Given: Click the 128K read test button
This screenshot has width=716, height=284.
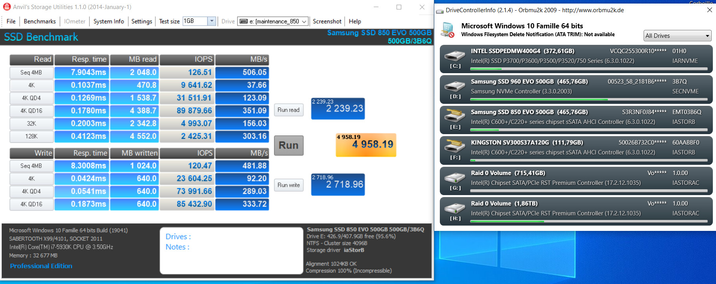Looking at the screenshot, I should click(31, 136).
